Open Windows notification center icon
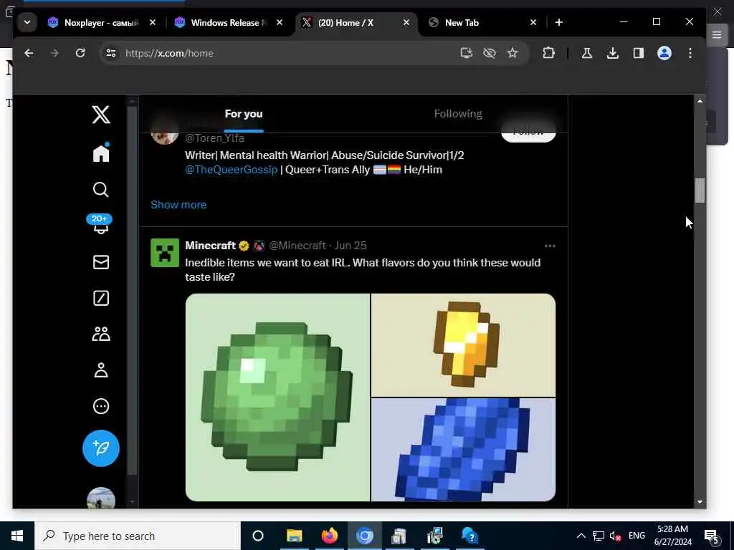Viewport: 734px width, 550px height. (x=712, y=536)
